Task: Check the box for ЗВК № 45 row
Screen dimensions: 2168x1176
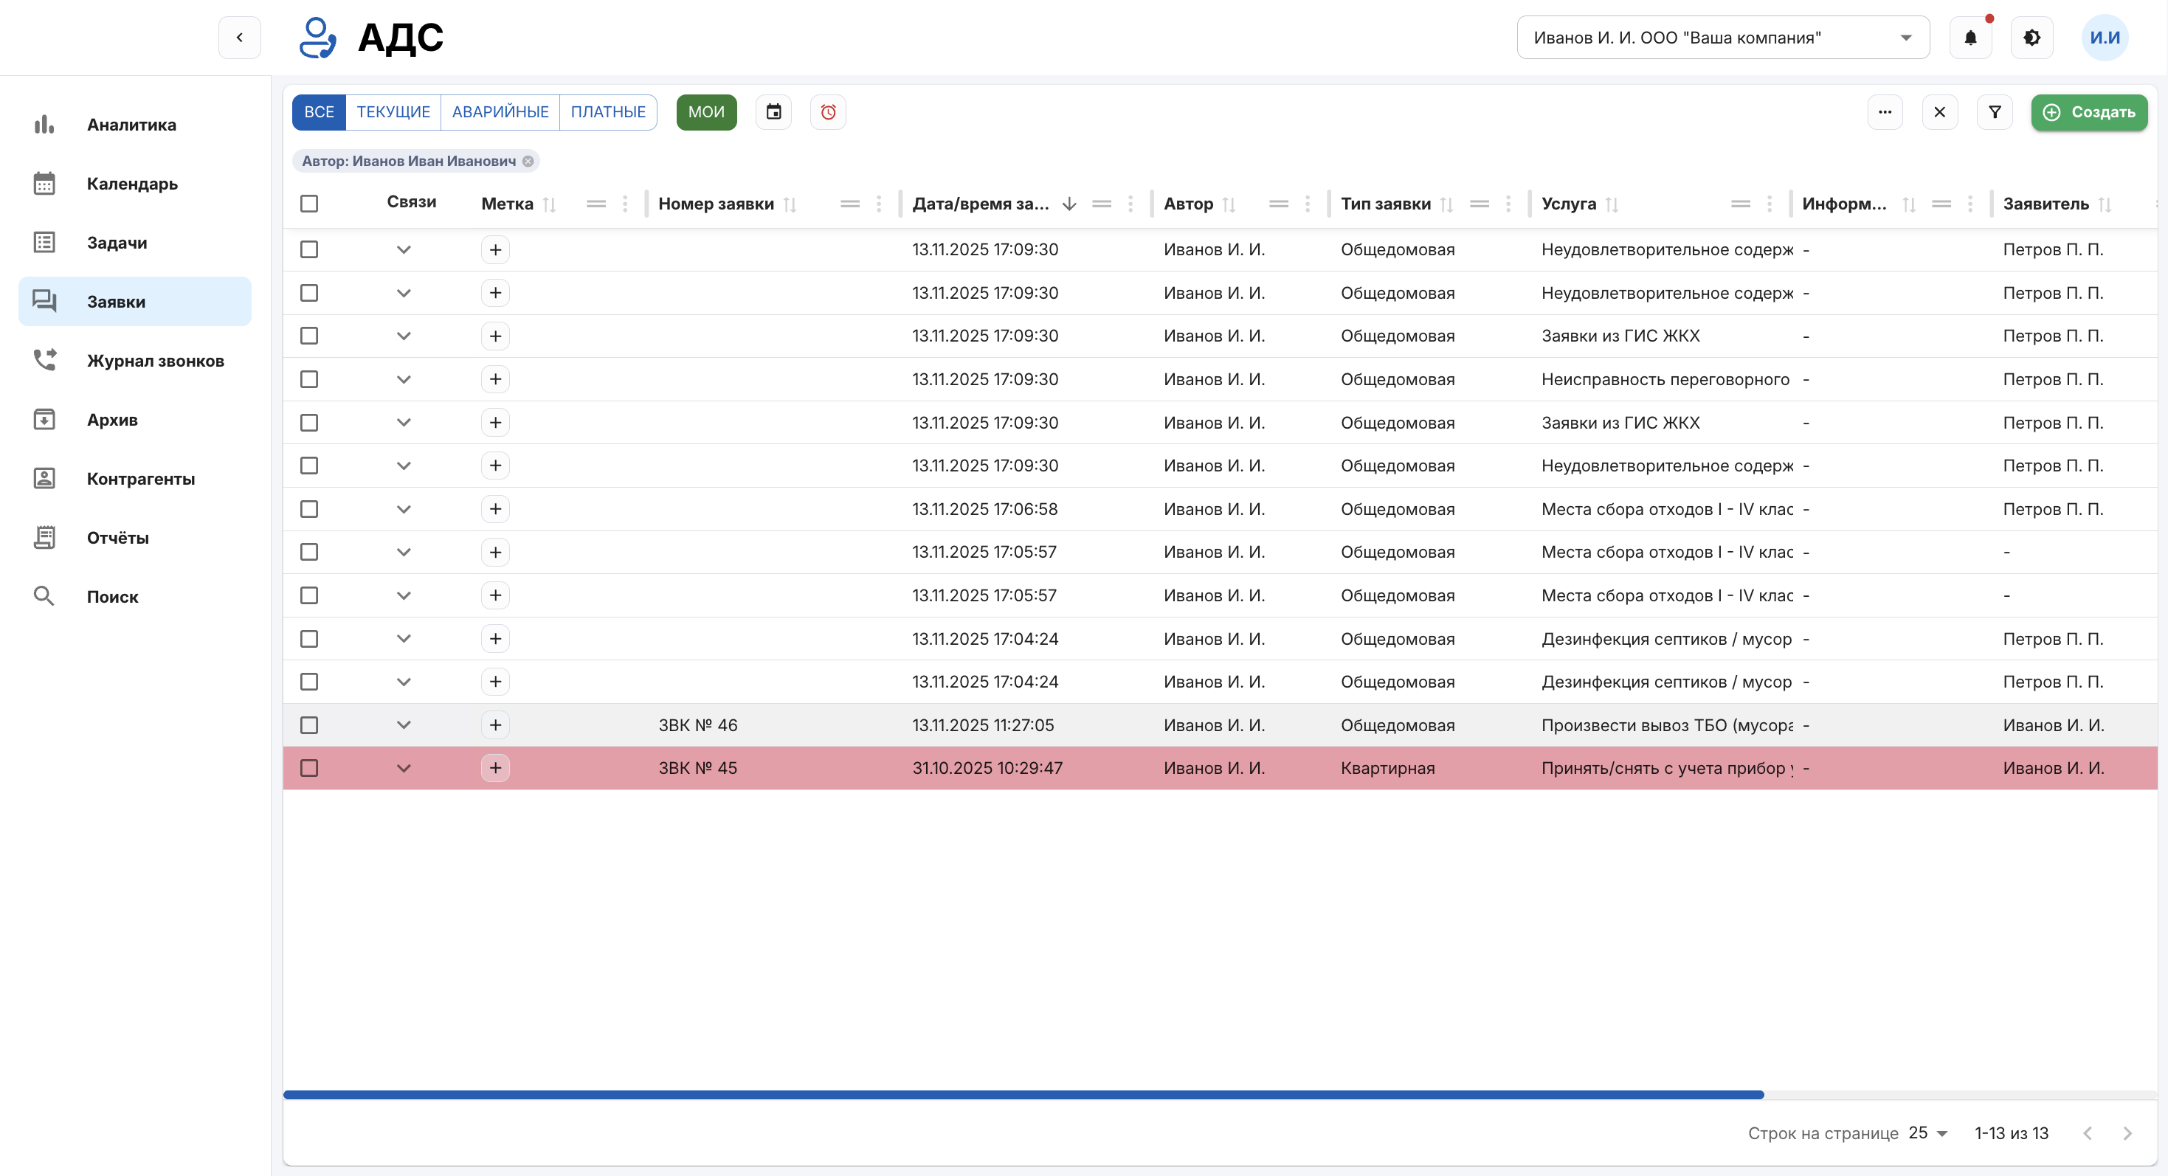Action: [x=309, y=768]
